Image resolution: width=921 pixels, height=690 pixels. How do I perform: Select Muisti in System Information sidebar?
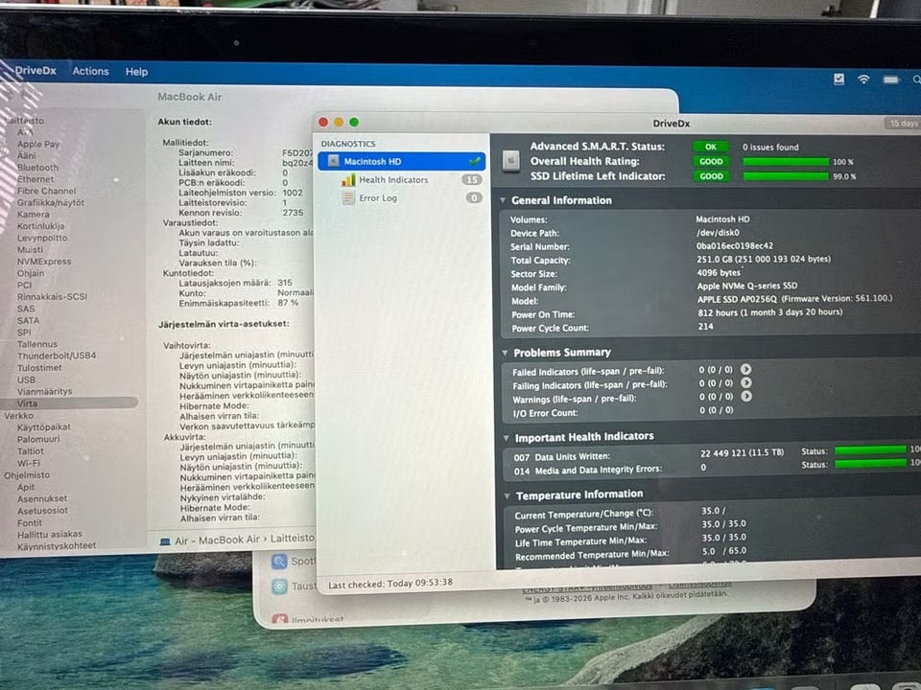pos(30,249)
